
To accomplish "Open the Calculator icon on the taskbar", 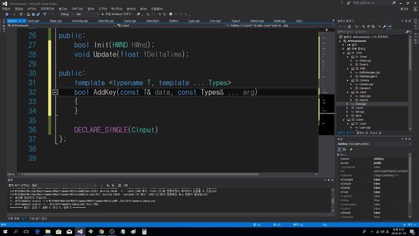I will coord(144,231).
